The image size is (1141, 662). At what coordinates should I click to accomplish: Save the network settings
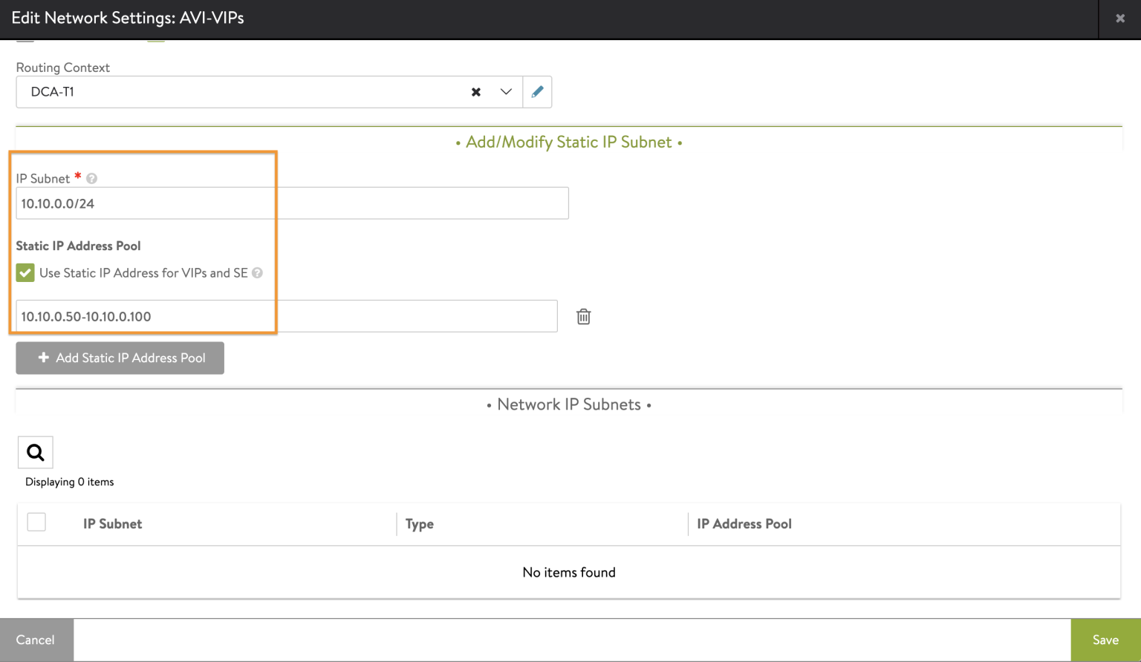pos(1105,639)
